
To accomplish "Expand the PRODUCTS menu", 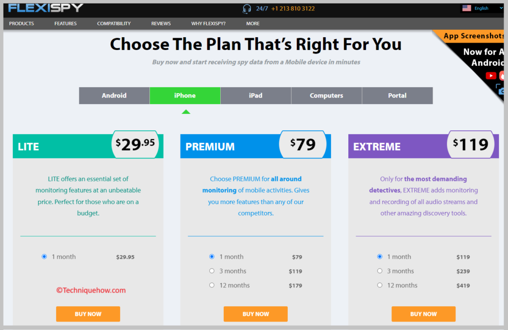I will (21, 23).
